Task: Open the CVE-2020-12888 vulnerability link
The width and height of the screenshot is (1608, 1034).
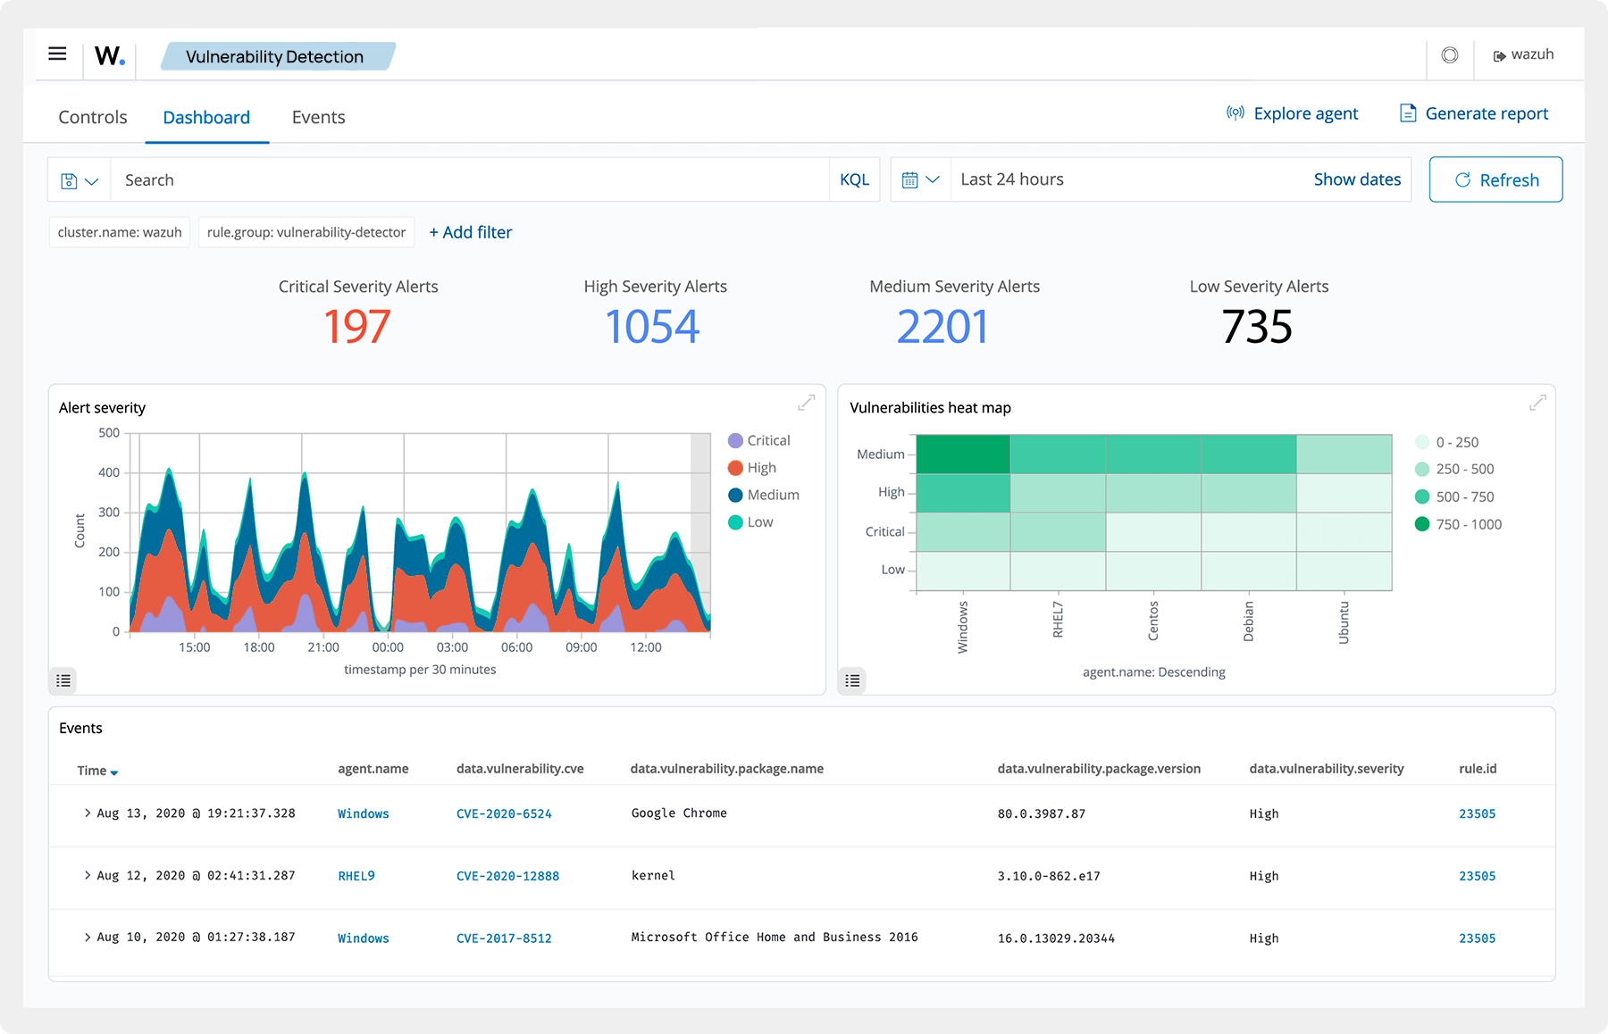Action: coord(507,875)
